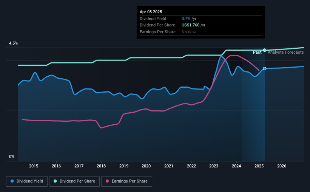Viewport: 310px width, 192px height.
Task: Click the Past label on the chart
Action: (257, 52)
